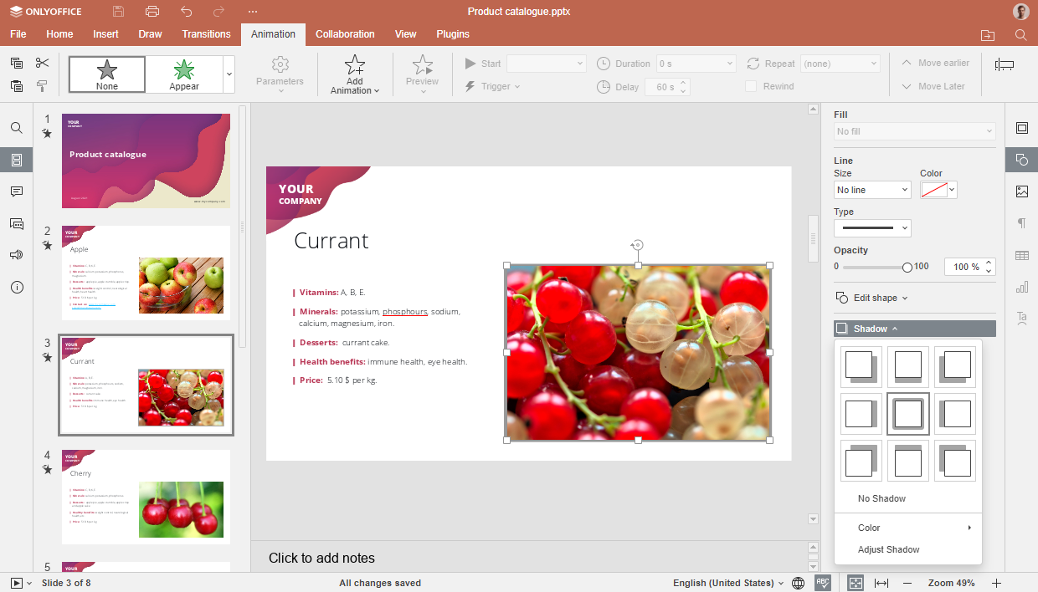Switch to the Transitions tab
1038x592 pixels.
(x=206, y=34)
